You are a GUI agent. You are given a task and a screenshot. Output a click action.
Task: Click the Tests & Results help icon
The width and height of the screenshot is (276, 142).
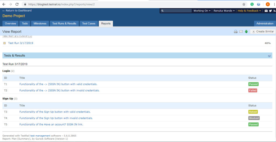tap(269, 56)
